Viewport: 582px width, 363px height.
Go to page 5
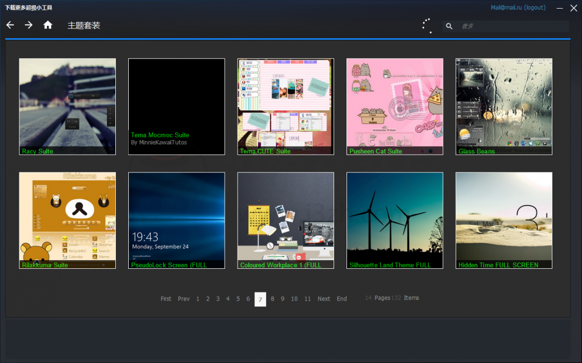pyautogui.click(x=238, y=299)
